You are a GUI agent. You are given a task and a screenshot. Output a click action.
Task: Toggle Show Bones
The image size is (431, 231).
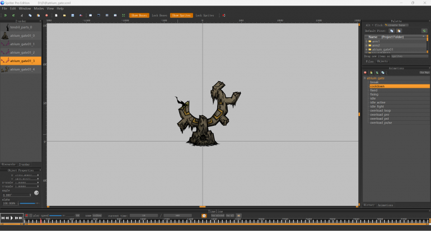tap(139, 16)
